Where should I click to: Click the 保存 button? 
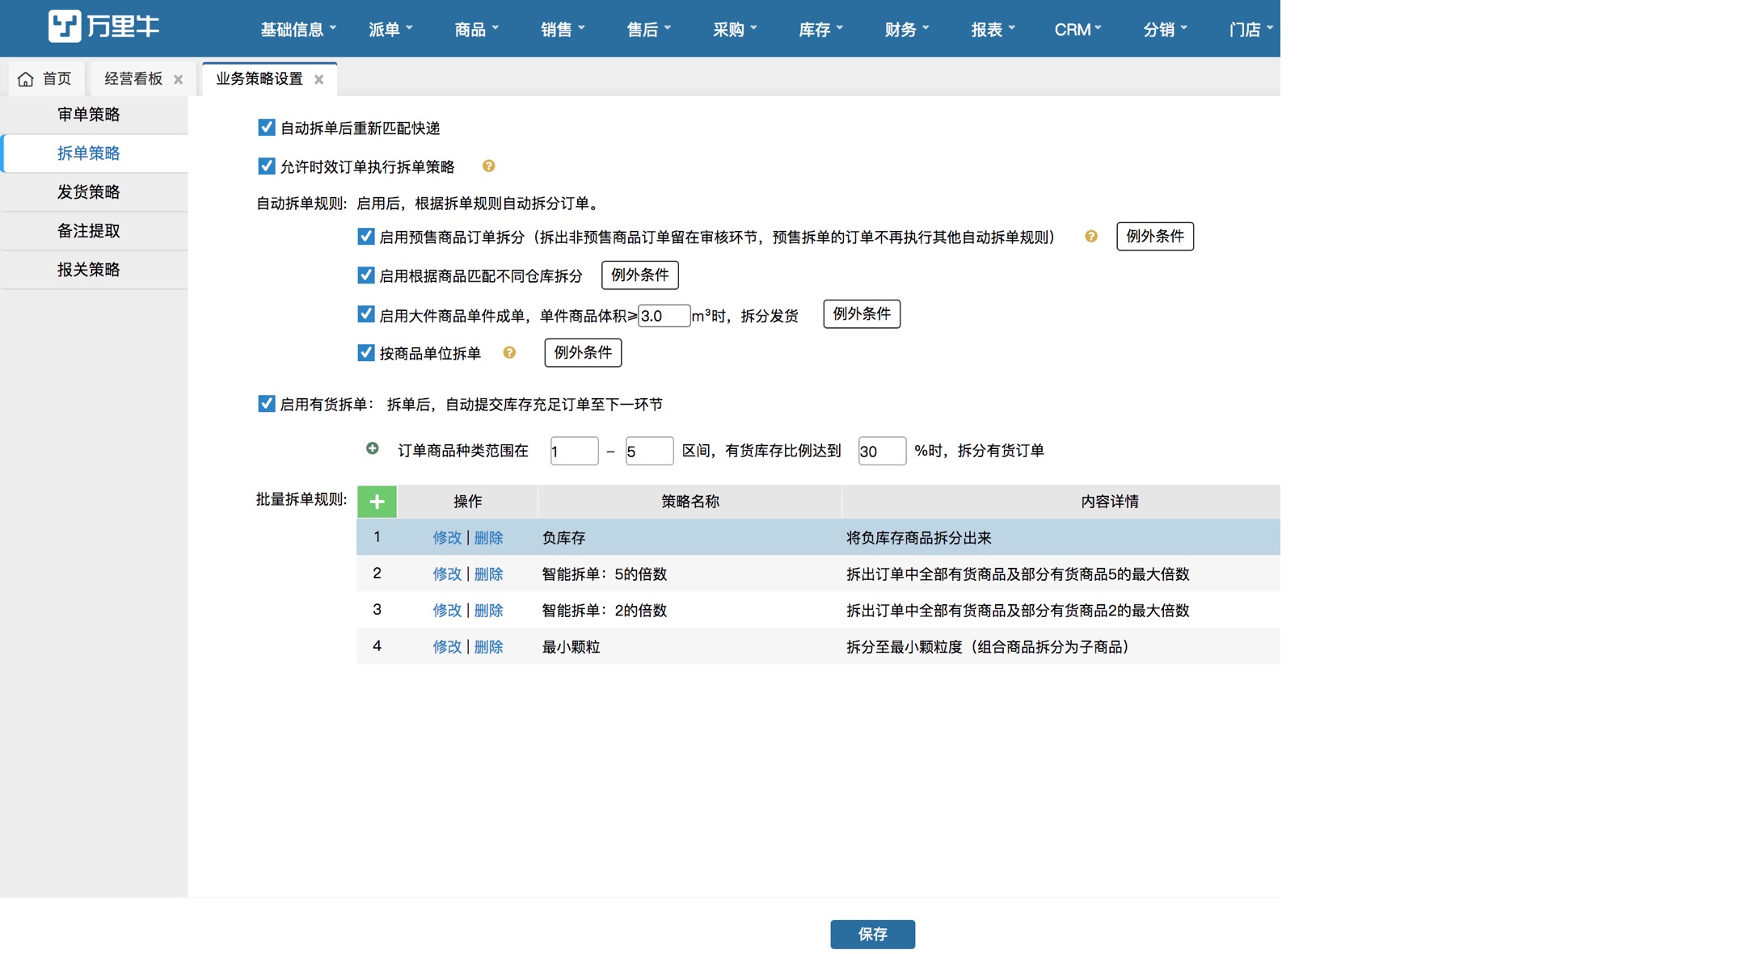click(872, 934)
